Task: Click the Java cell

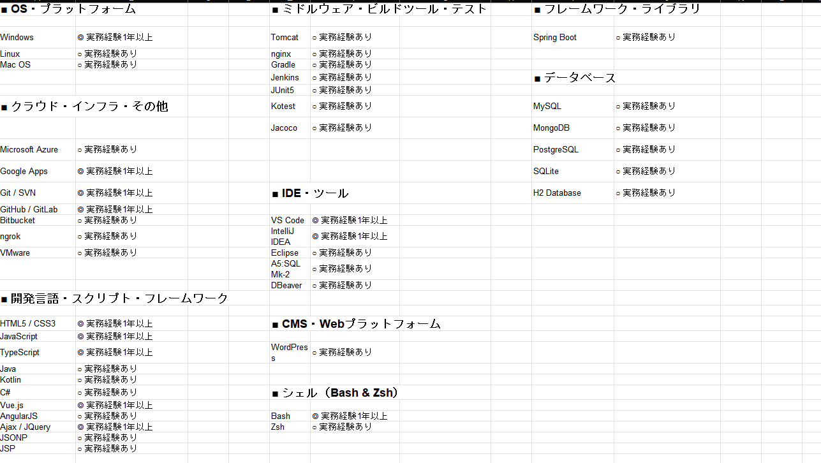Action: tap(38, 369)
